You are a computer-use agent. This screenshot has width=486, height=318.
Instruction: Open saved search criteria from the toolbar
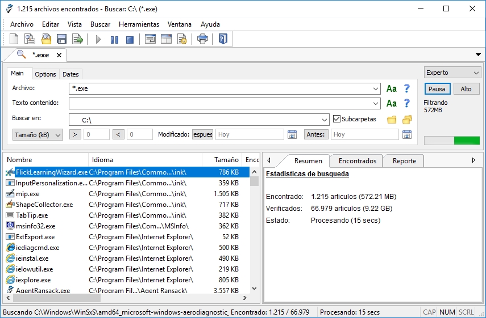[46, 39]
